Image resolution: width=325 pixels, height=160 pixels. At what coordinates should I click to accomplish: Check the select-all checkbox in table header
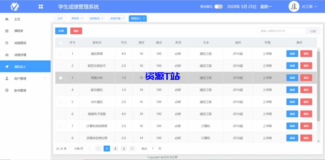tap(61, 43)
